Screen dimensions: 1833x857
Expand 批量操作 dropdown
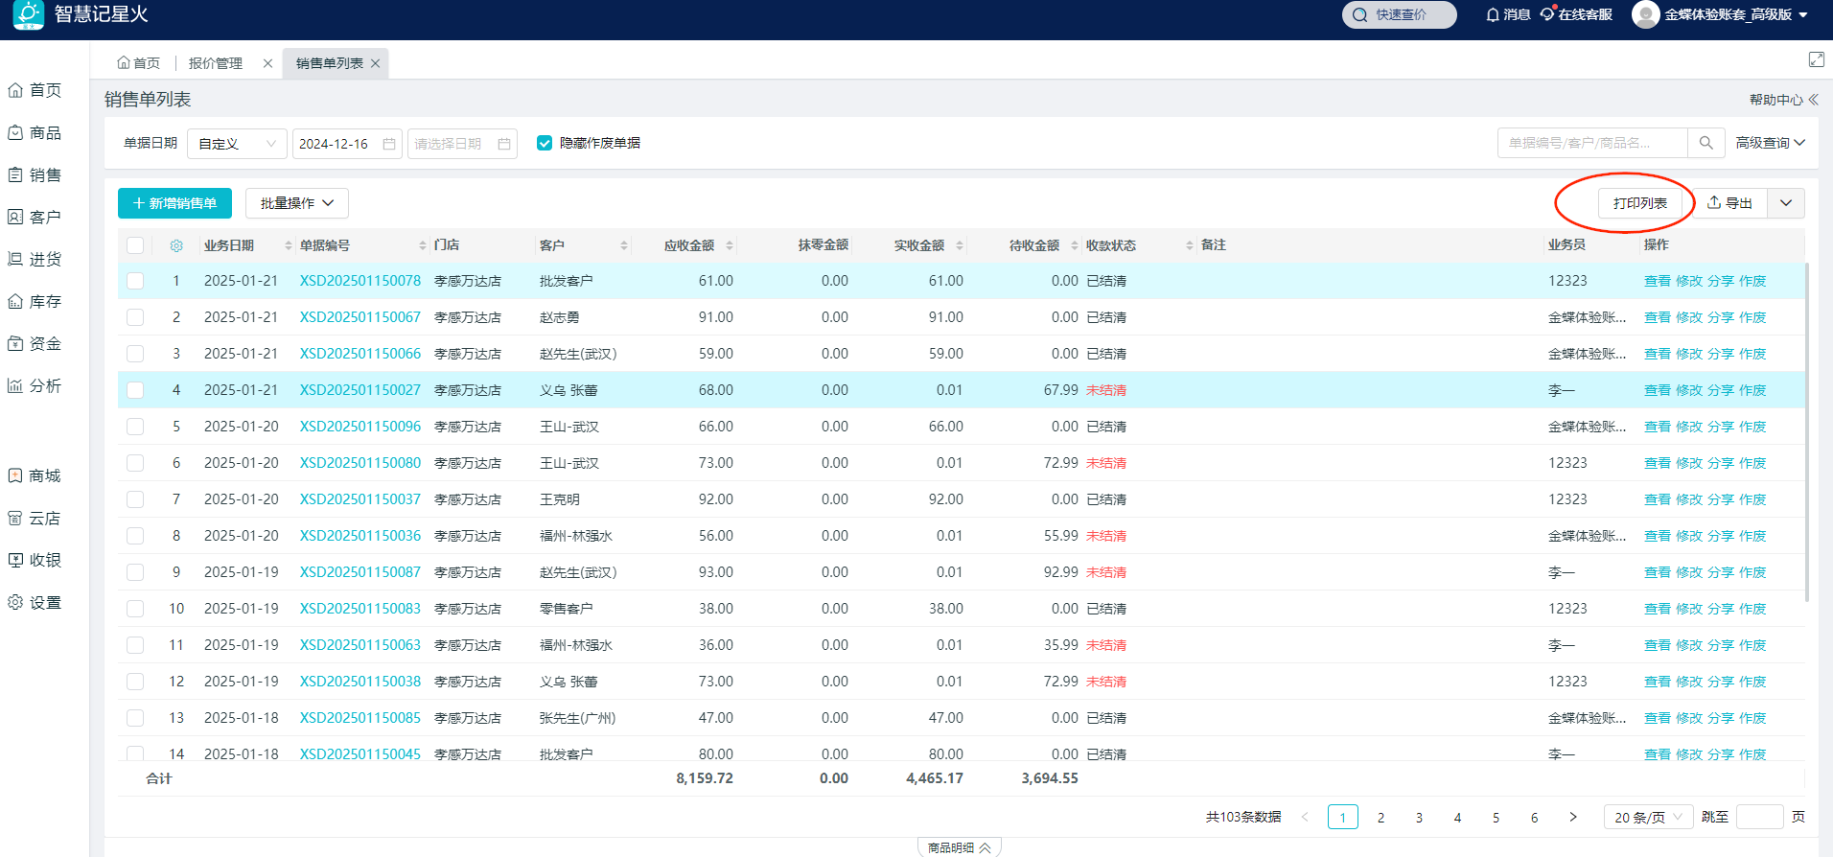click(x=297, y=203)
